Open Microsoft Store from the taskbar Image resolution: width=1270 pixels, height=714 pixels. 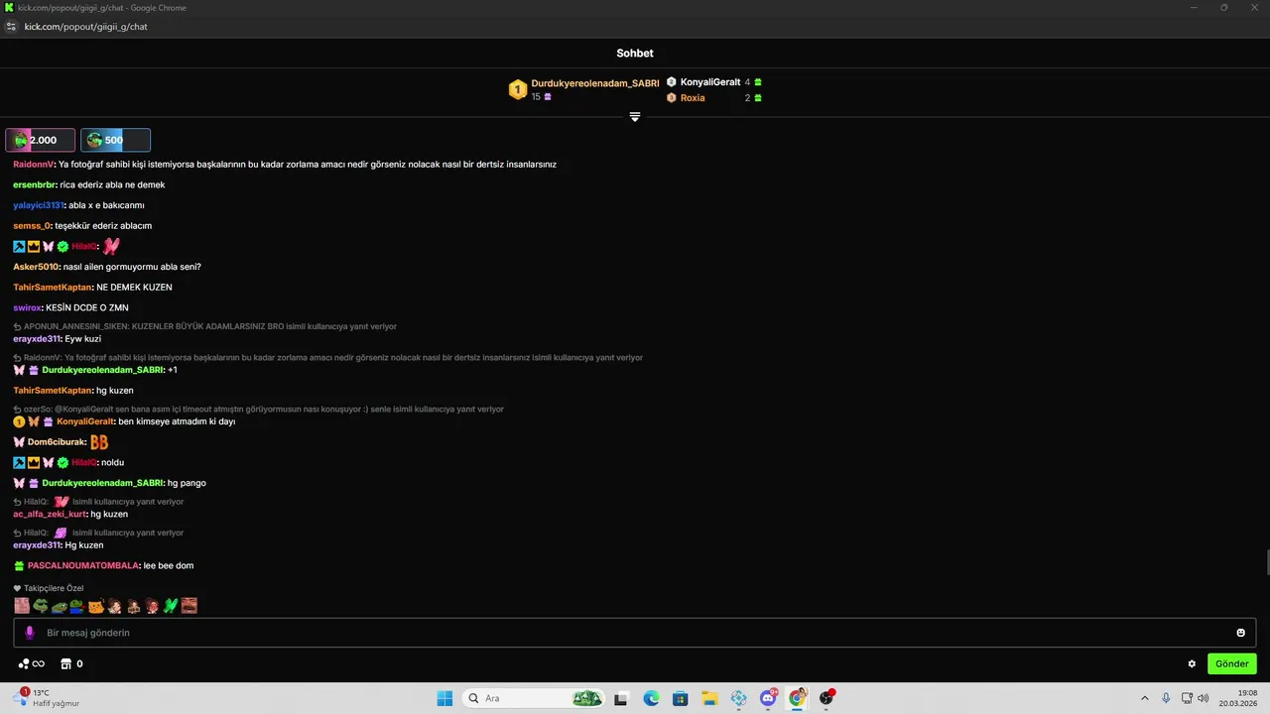680,698
